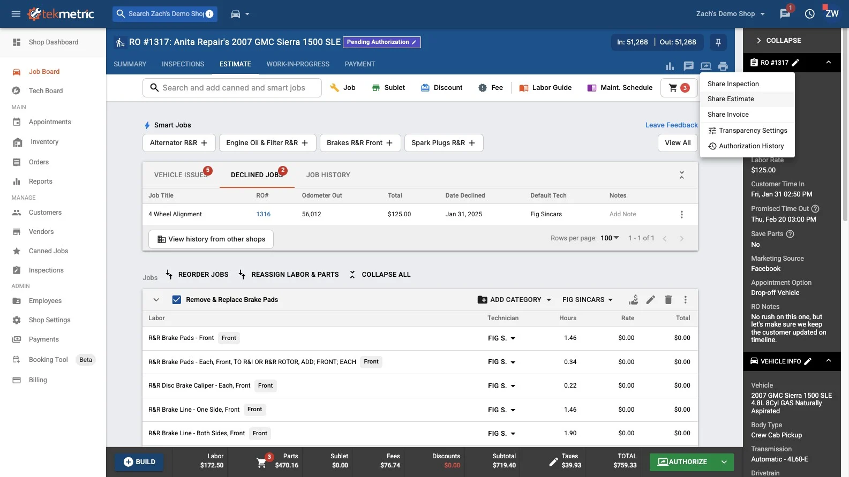
Task: Open help for Save Parts
Action: click(x=790, y=234)
